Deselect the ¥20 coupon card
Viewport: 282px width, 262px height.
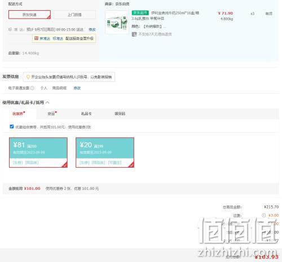pyautogui.click(x=105, y=152)
